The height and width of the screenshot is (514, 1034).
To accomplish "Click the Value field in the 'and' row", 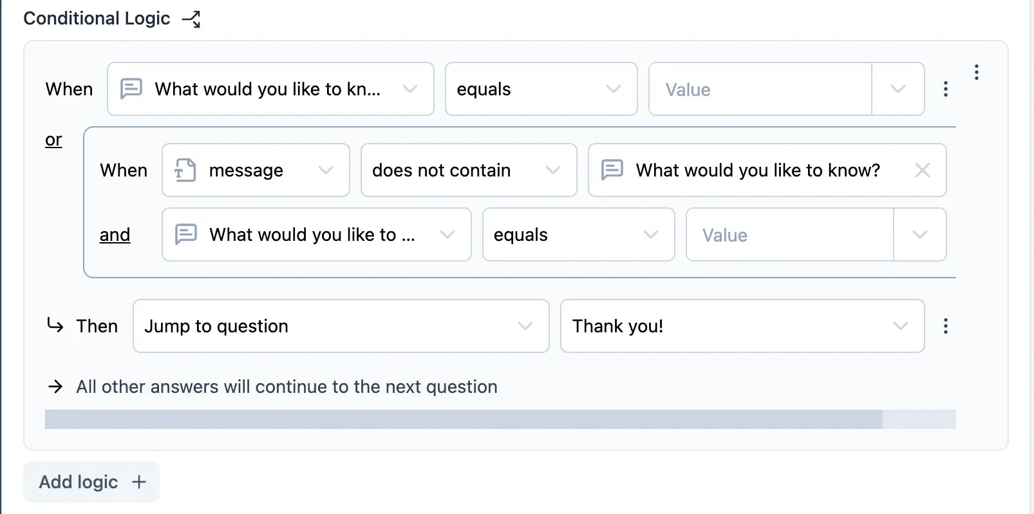I will coord(789,235).
